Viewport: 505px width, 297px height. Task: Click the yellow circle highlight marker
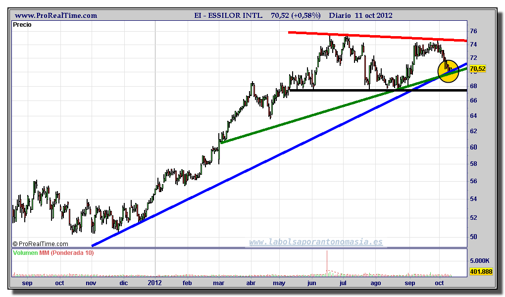pos(448,71)
